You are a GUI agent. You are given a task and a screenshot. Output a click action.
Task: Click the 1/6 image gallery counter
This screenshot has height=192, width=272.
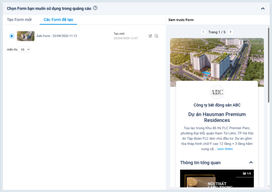click(247, 173)
